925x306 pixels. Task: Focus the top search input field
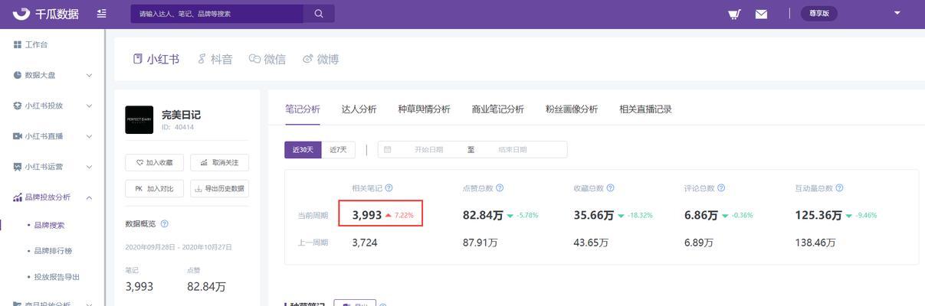click(x=218, y=14)
